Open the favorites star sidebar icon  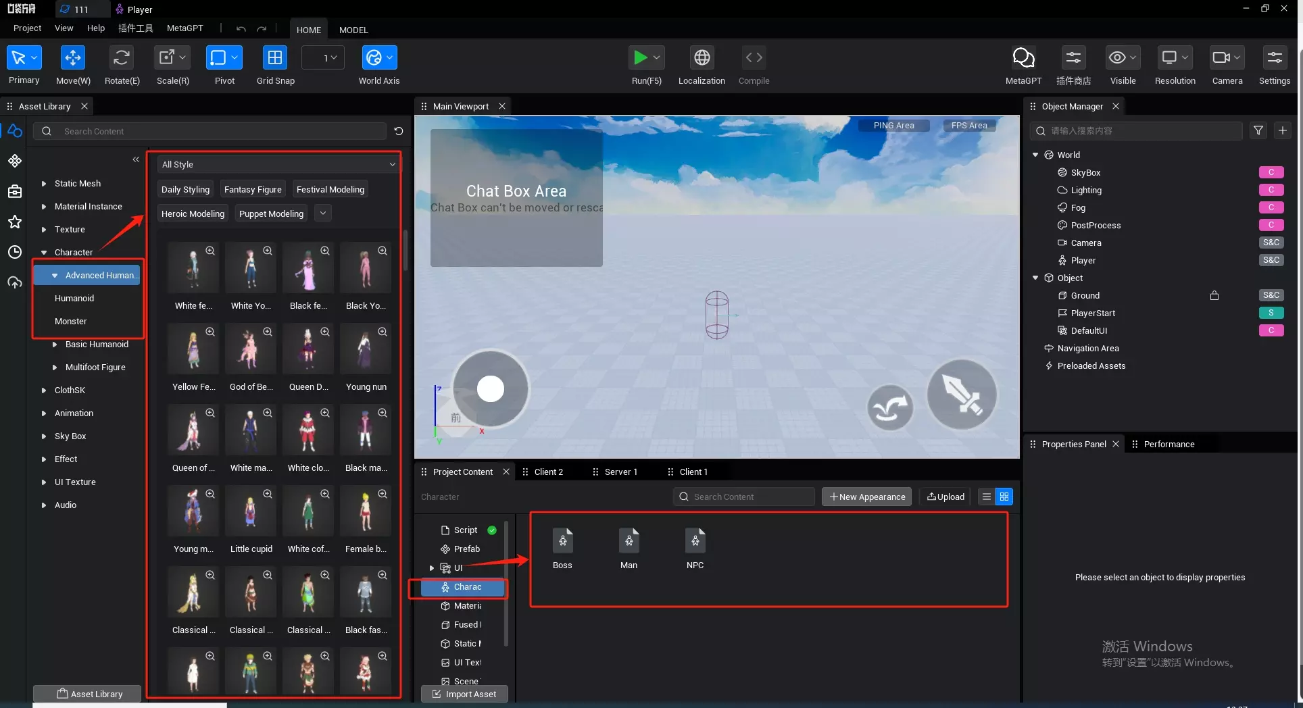(15, 222)
